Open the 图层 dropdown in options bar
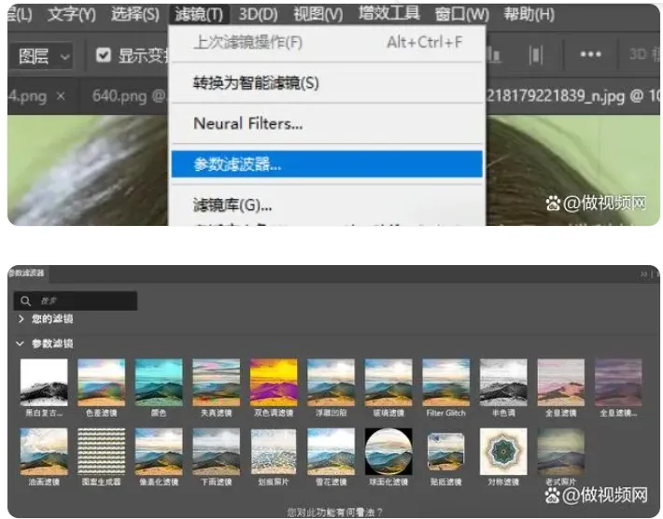The height and width of the screenshot is (519, 663). pos(44,56)
